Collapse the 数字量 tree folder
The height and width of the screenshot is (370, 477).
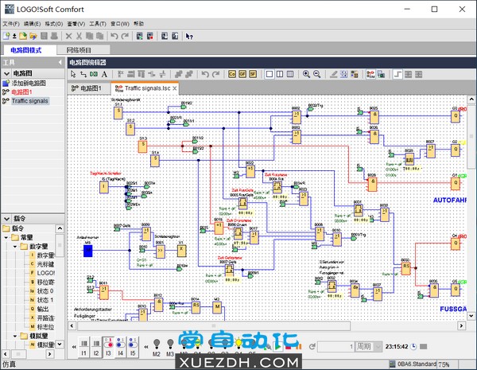[15, 247]
